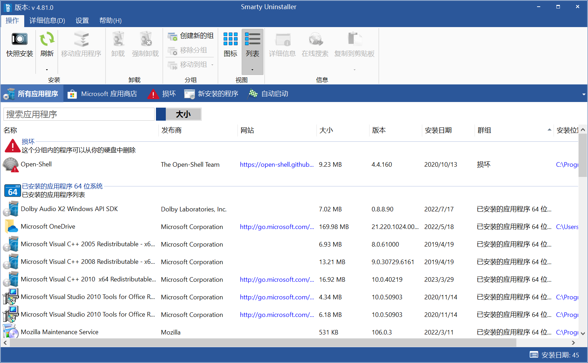The image size is (588, 363).
Task: Open the Open-Shell C:\Progr install path link
Action: [567, 165]
